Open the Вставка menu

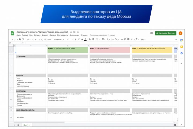37,35
